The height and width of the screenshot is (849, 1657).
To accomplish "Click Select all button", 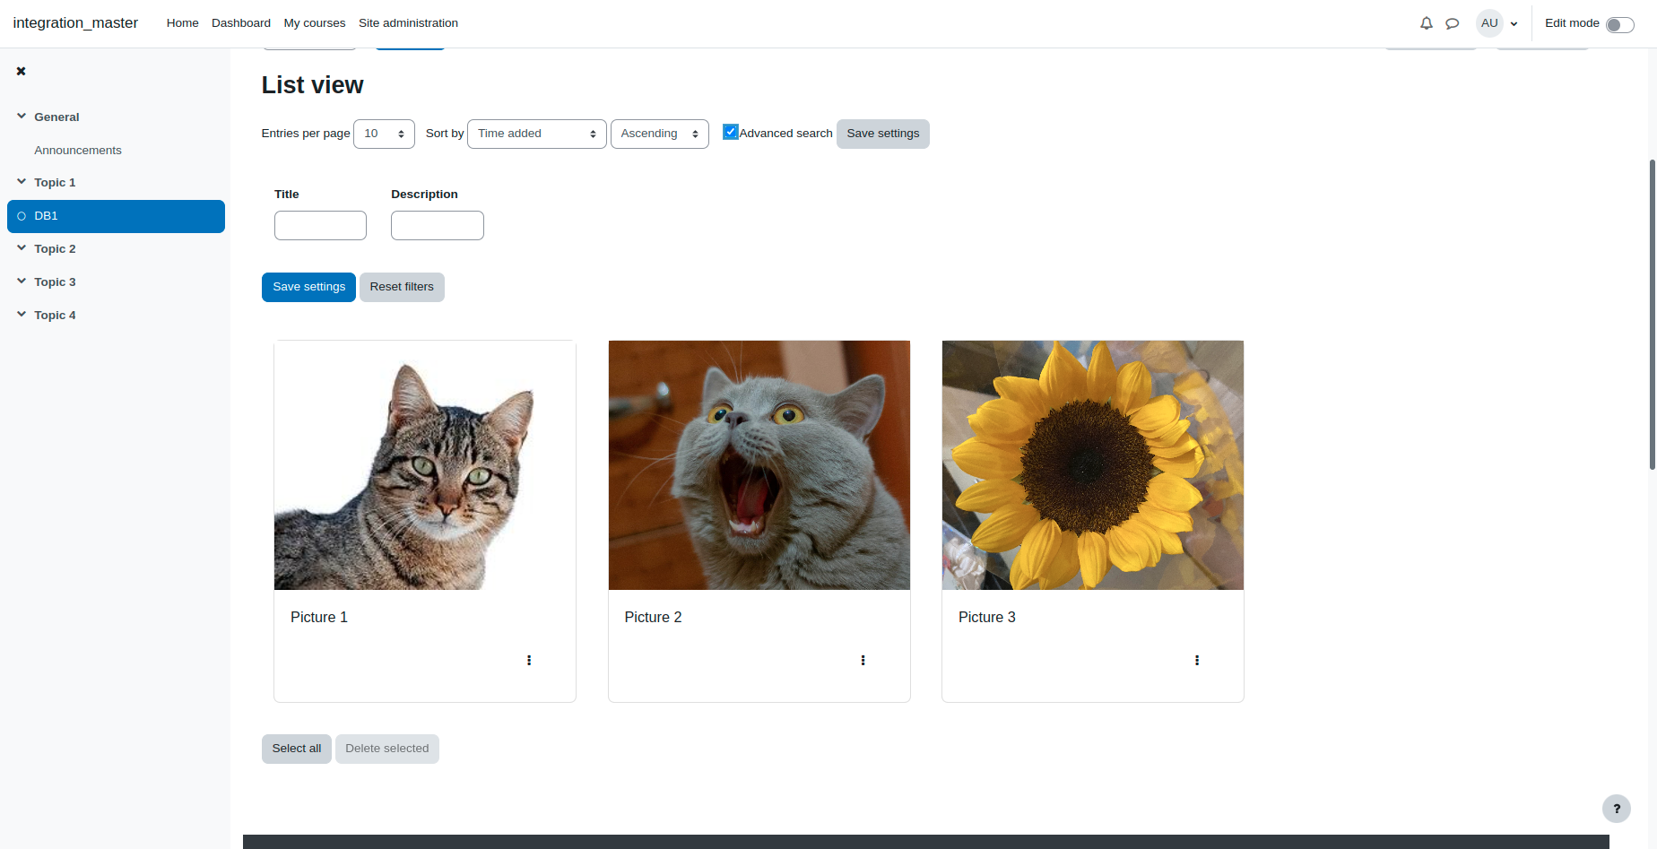I will tap(297, 749).
